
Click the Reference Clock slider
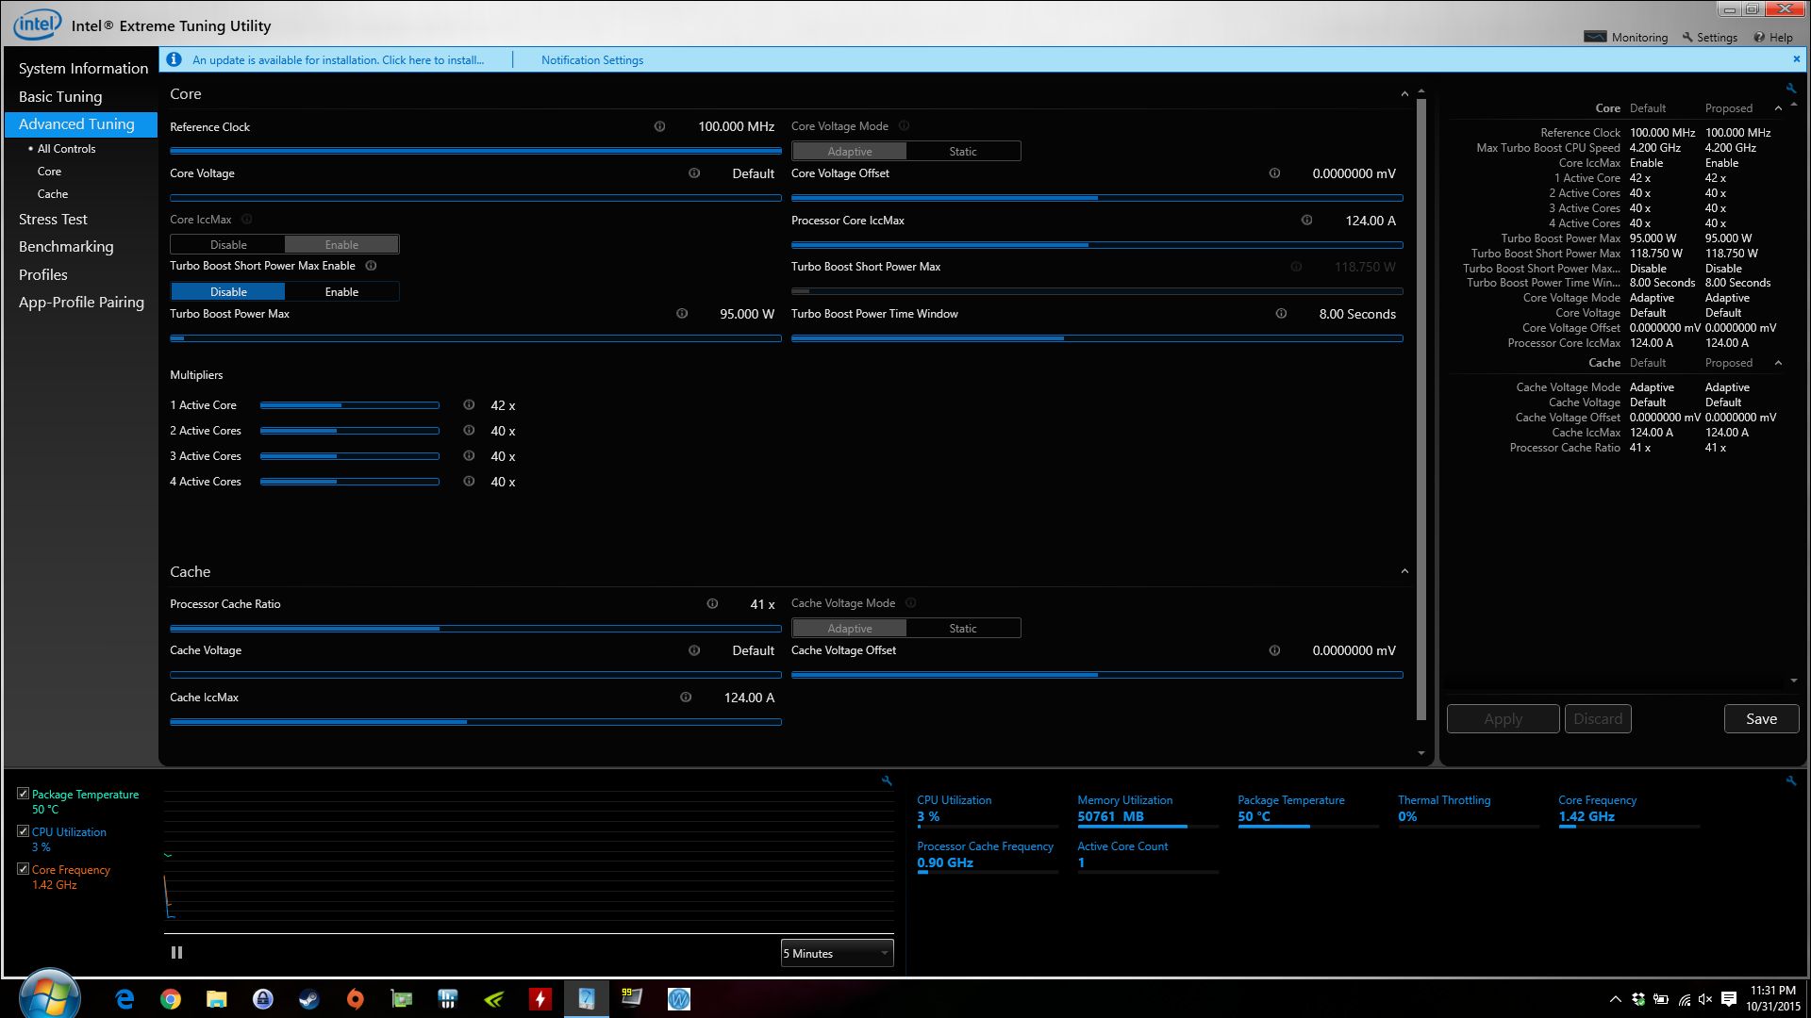click(x=475, y=151)
